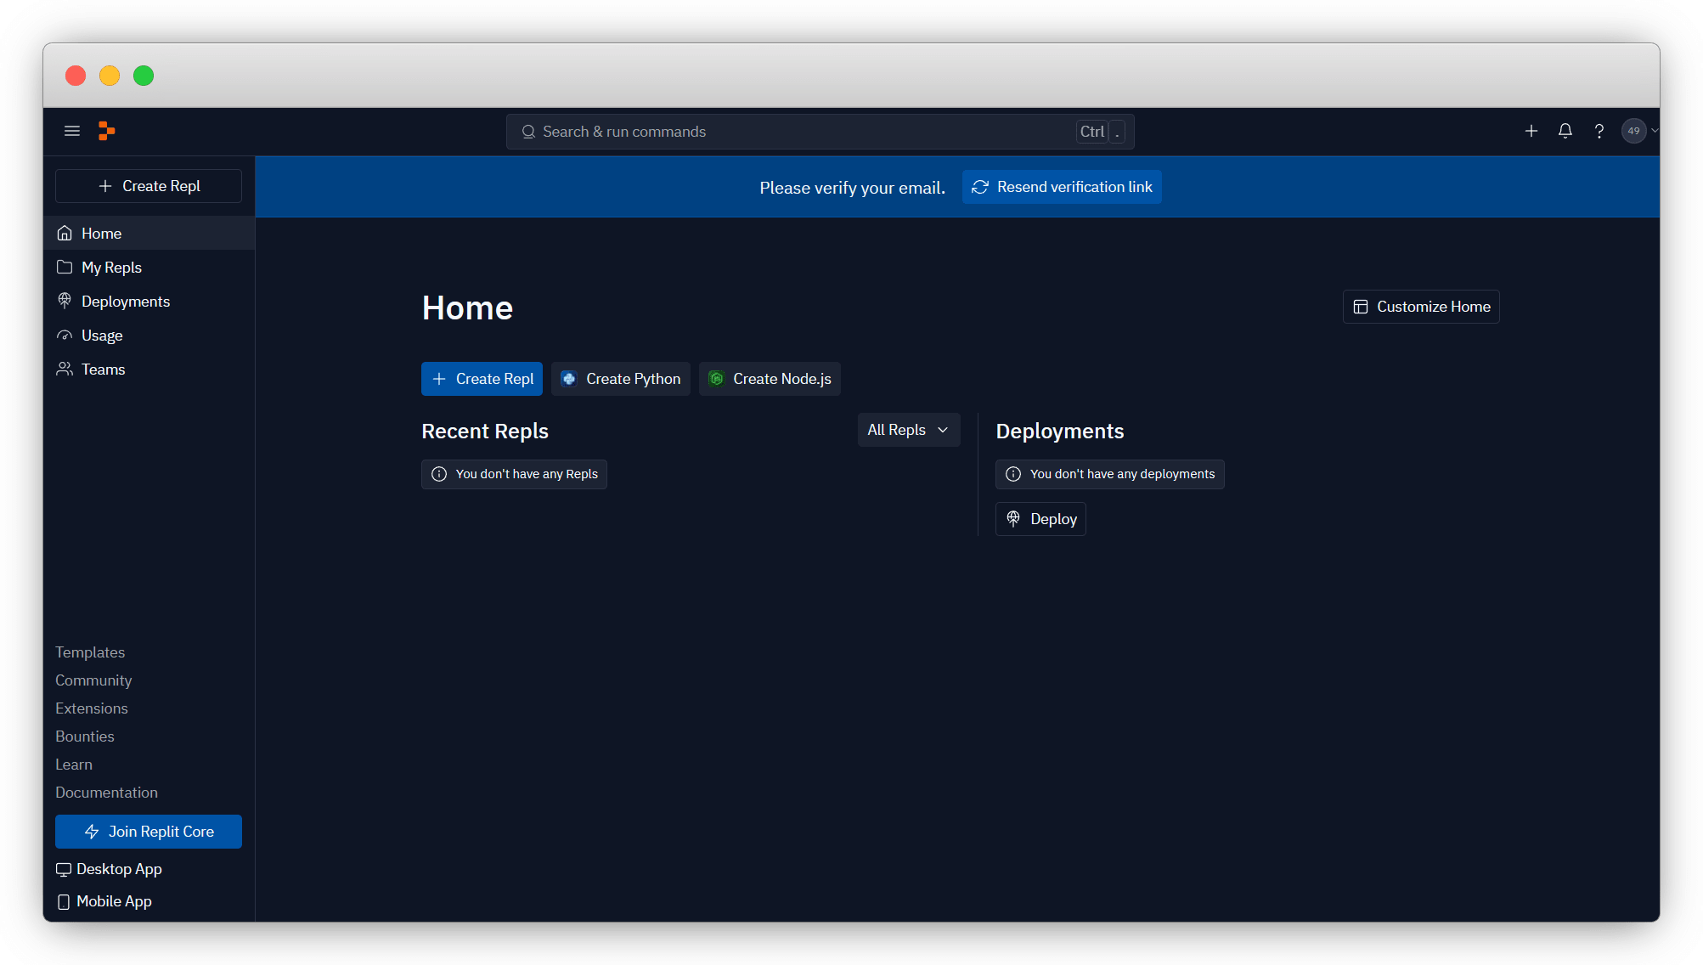Screen dimensions: 1703x965
Task: Open notifications bell icon
Action: (x=1565, y=131)
